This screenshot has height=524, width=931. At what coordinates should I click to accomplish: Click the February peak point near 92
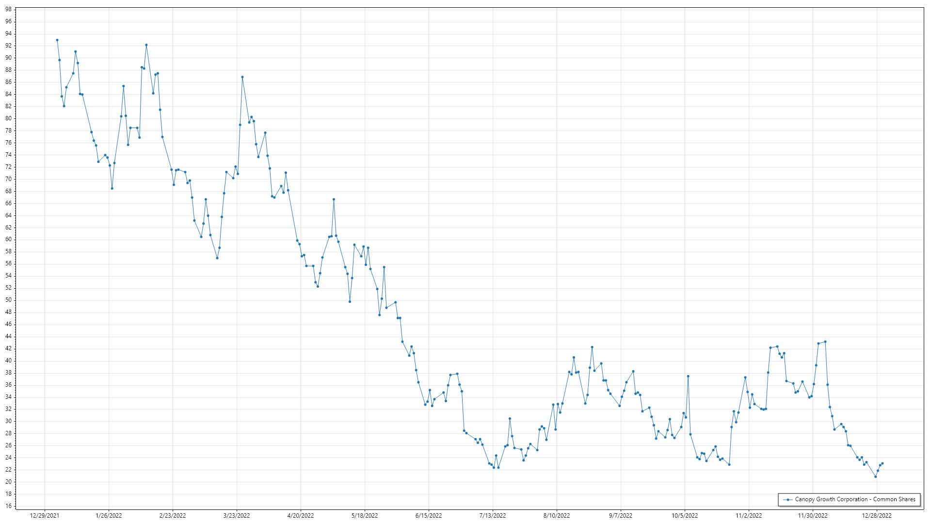point(146,45)
